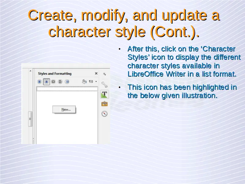The height and width of the screenshot is (184, 245).
Task: Select the Paragraph Styles icon
Action: [x=40, y=82]
